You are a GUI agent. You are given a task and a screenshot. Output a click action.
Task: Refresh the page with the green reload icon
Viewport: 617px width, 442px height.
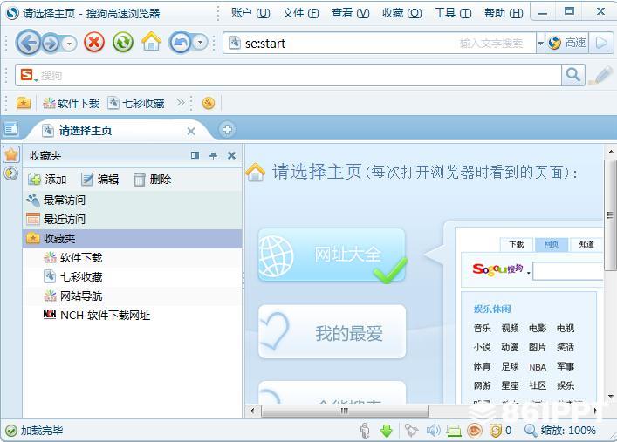click(x=123, y=42)
